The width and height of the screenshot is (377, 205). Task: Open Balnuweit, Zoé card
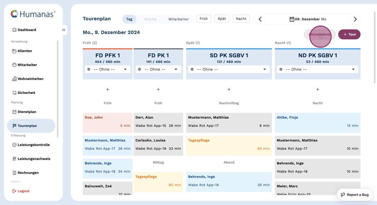click(107, 188)
